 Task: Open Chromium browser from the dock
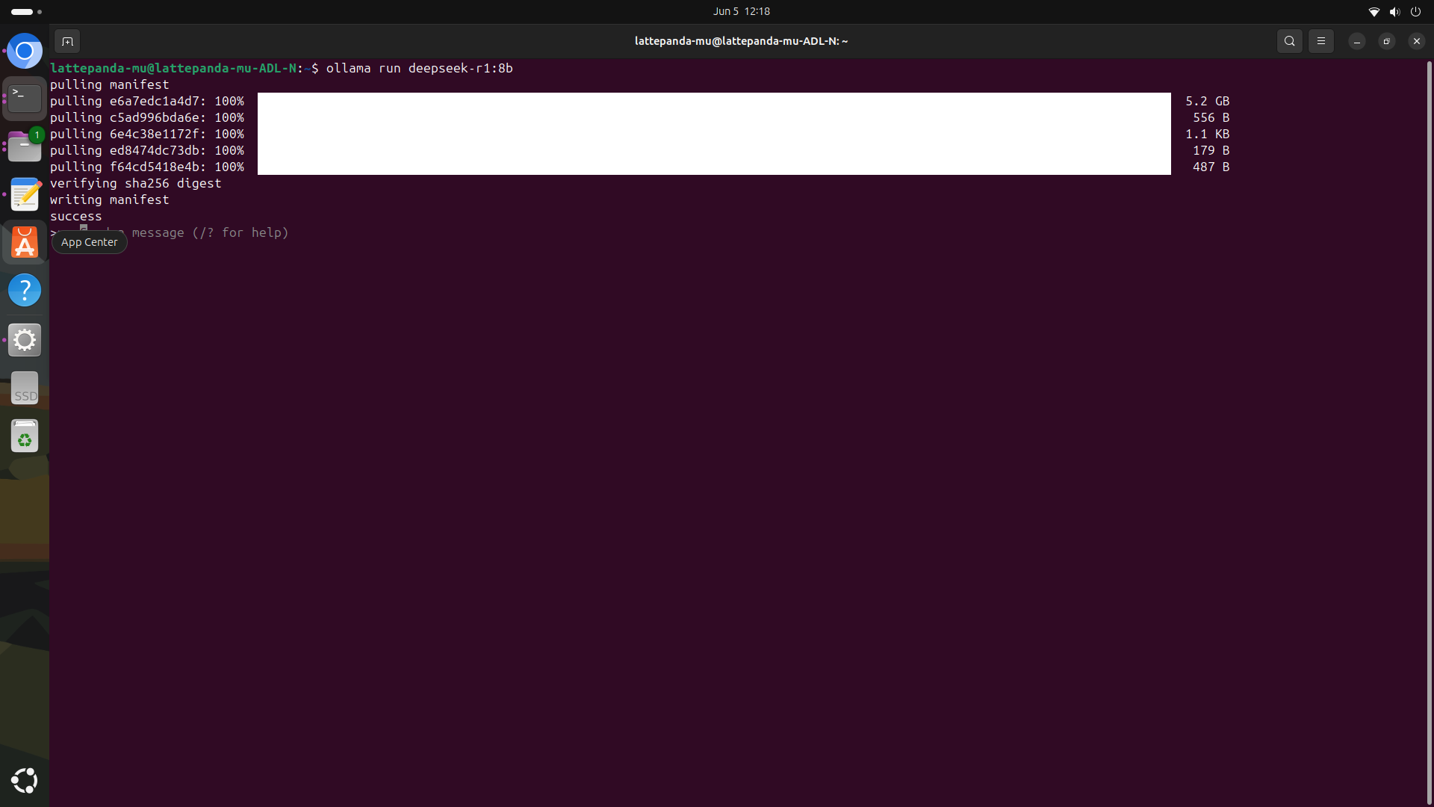tap(25, 52)
